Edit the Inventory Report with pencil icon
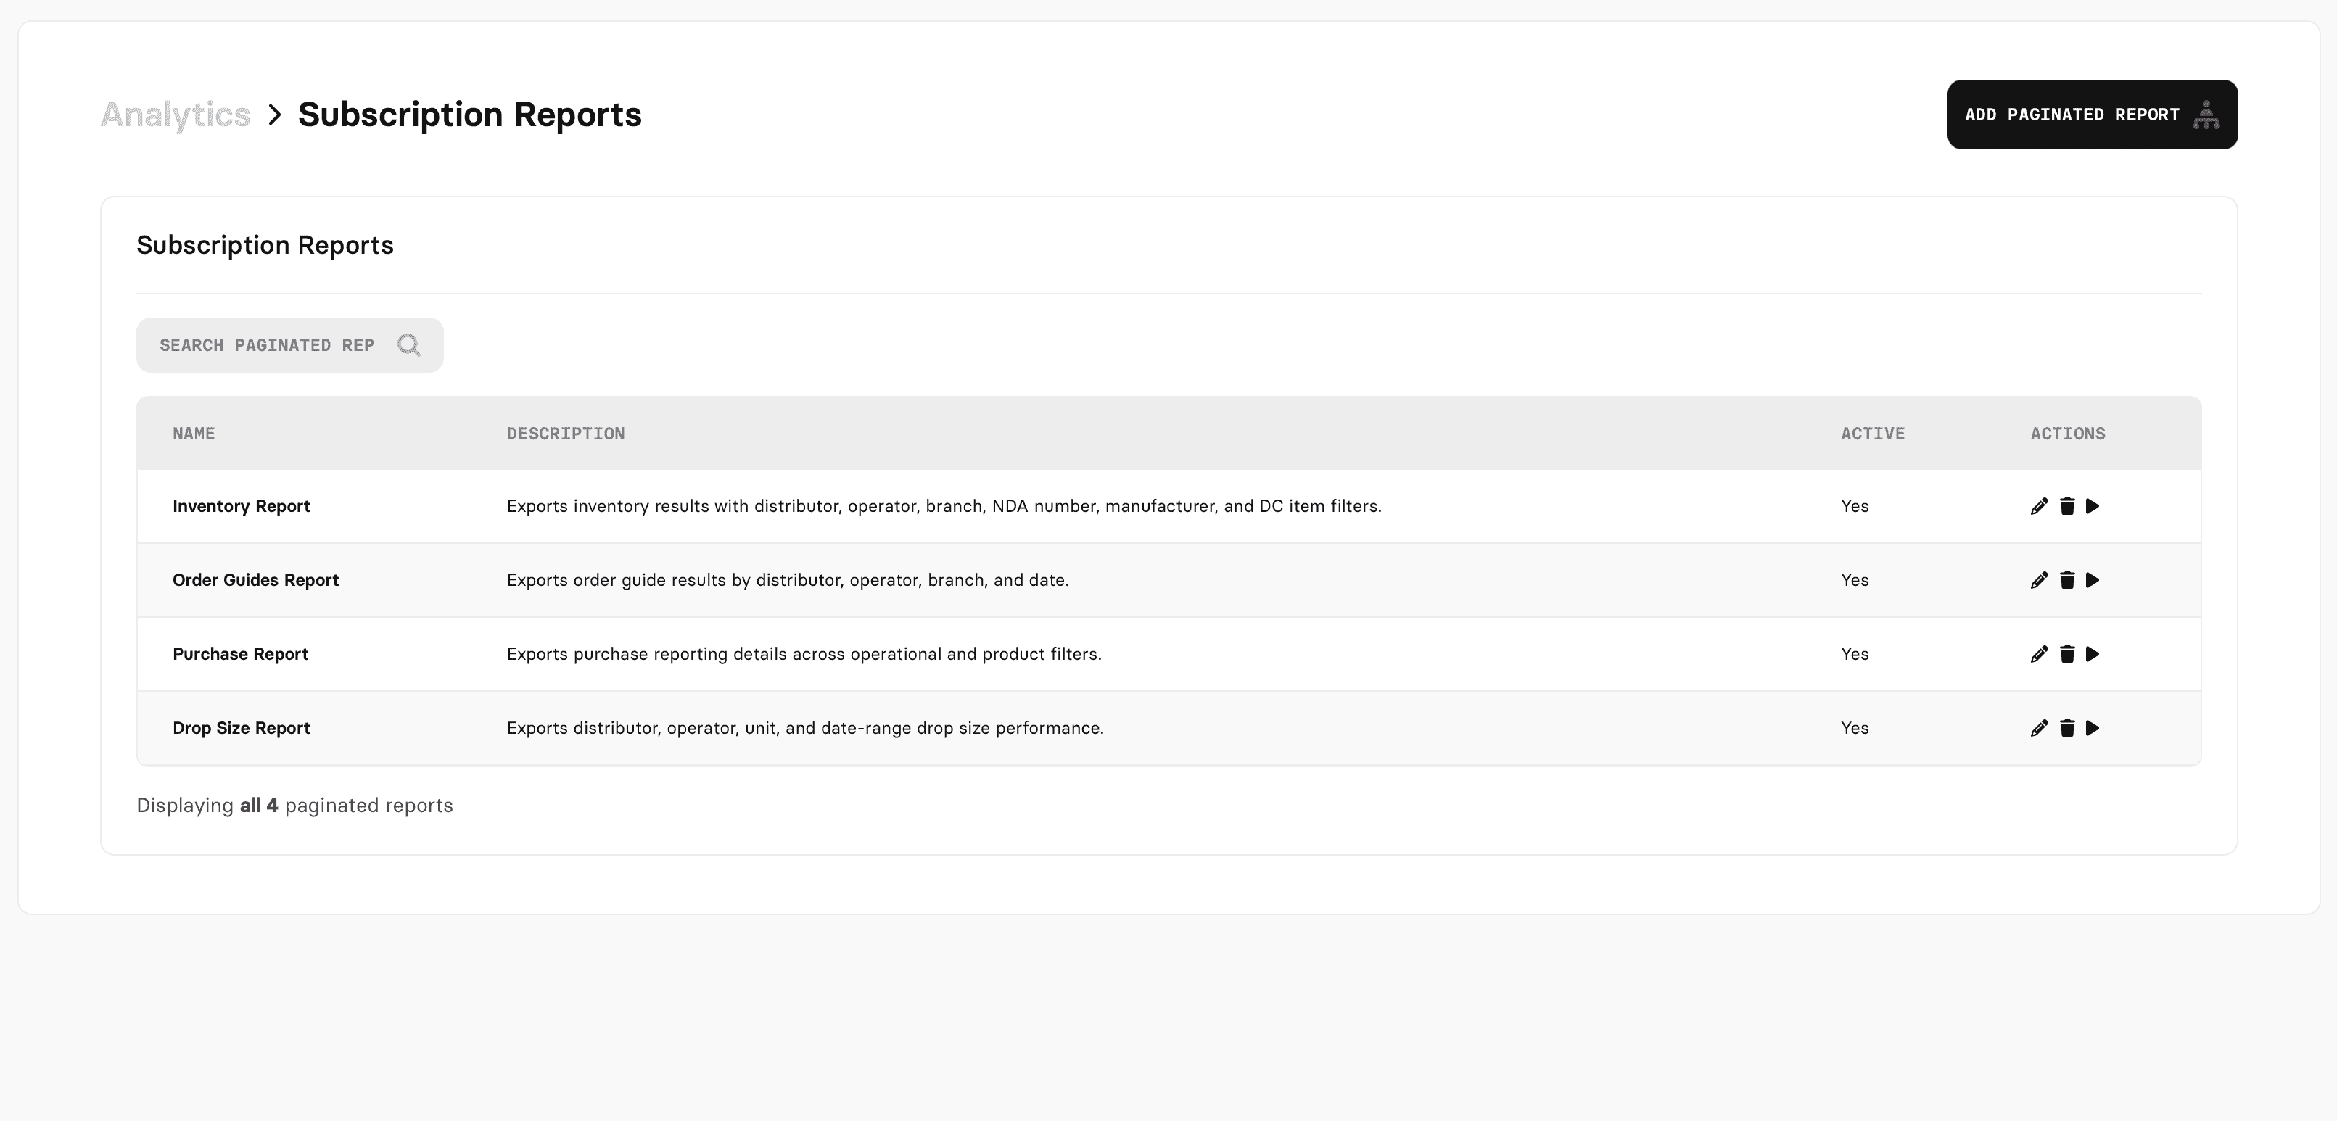The height and width of the screenshot is (1121, 2337). point(2038,506)
